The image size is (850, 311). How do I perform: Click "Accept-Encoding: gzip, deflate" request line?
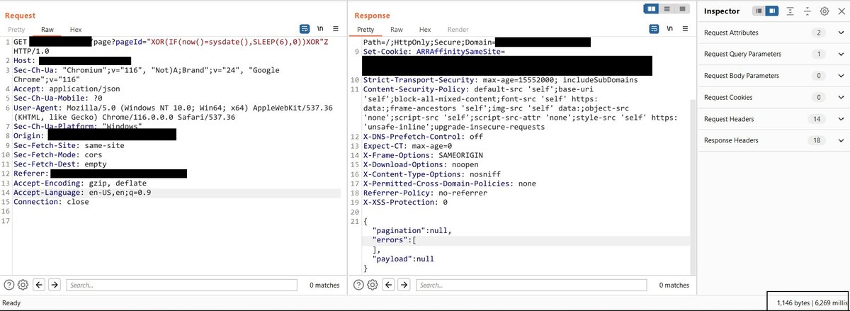[x=80, y=183]
